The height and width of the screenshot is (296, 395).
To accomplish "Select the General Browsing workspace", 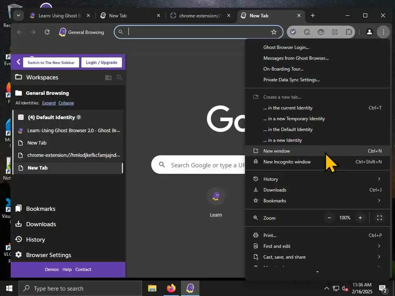I will click(x=47, y=93).
